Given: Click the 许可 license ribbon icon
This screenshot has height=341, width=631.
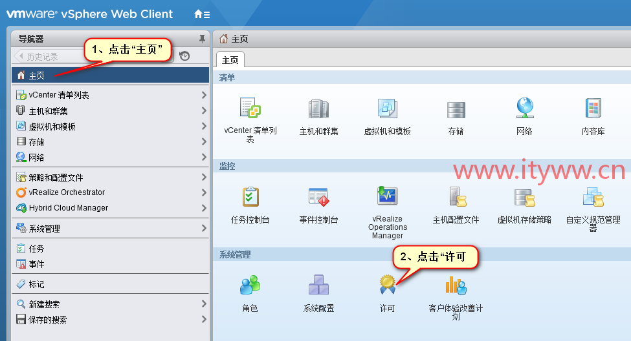Looking at the screenshot, I should tap(388, 285).
